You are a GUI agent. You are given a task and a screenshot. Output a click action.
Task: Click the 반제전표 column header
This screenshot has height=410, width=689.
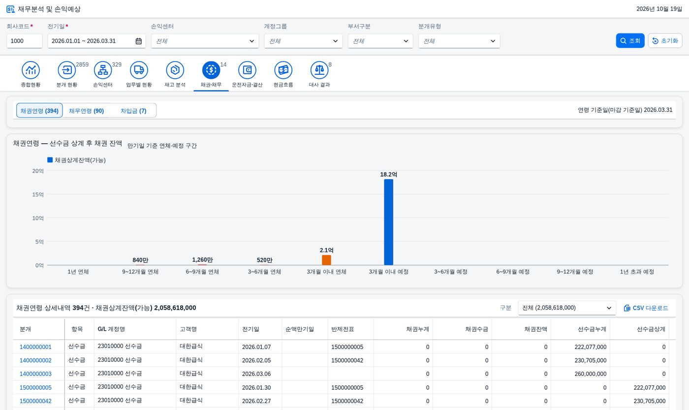tap(350, 329)
